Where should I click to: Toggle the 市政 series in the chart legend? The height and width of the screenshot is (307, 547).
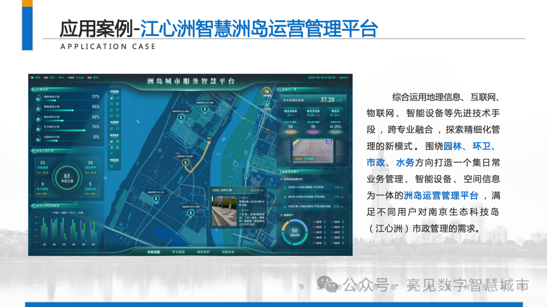pos(55,212)
